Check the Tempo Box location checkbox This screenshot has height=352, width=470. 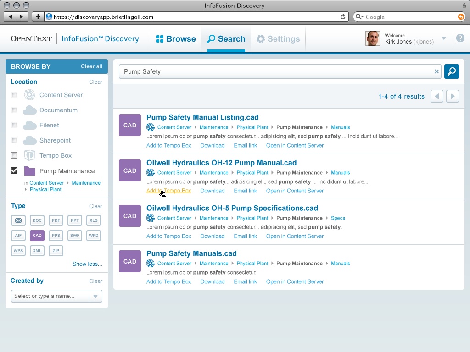tap(14, 155)
